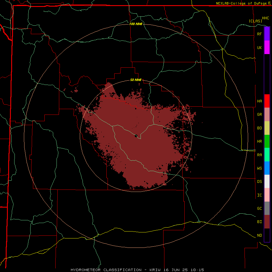Click the radar site marker at the map center
Screen dimensions: 272x272
pos(136,136)
